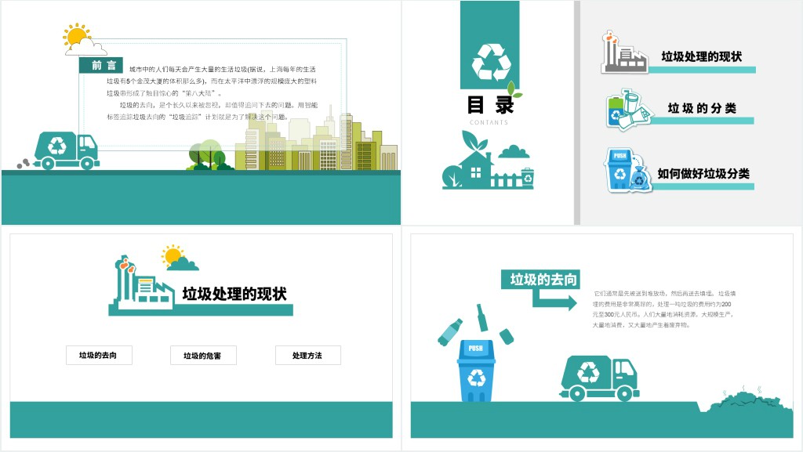The height and width of the screenshot is (452, 803).
Task: Select the garbage truck next to the trash pile
Action: click(x=599, y=378)
